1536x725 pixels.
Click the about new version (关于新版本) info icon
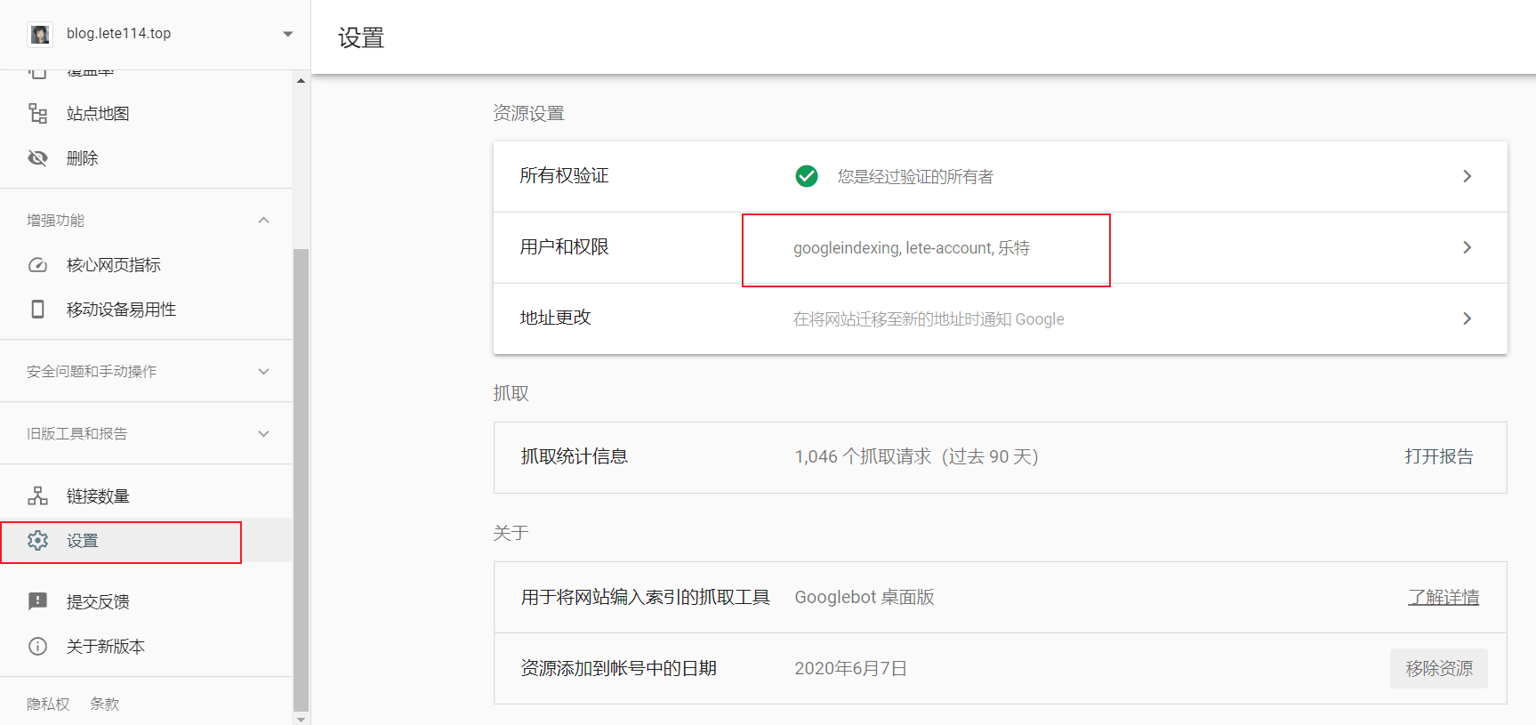click(37, 647)
